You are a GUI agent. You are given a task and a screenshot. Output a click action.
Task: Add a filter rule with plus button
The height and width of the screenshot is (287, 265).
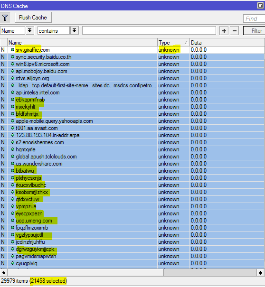tap(224, 31)
